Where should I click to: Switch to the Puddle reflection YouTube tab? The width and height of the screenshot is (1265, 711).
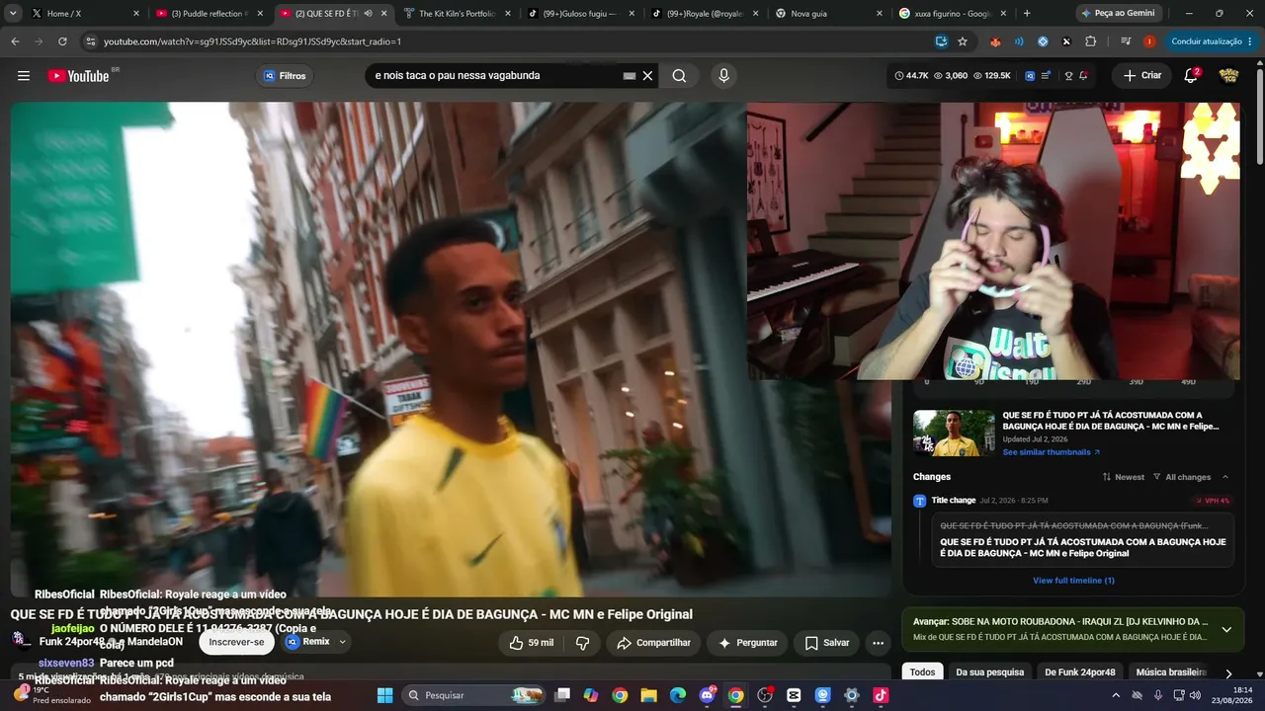point(211,14)
